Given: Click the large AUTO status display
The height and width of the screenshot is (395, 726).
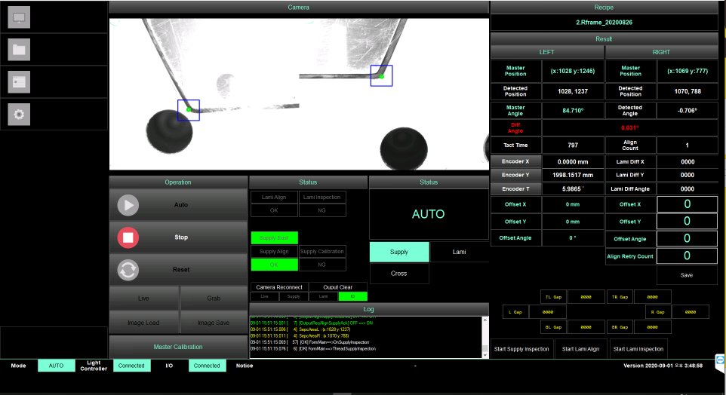Looking at the screenshot, I should [429, 214].
